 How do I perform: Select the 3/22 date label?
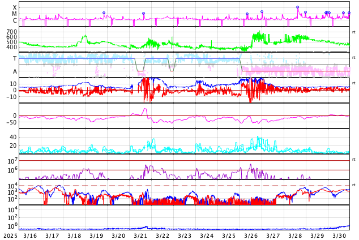tap(163, 235)
